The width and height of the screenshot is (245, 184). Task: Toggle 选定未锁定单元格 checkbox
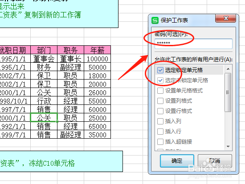tap(160, 80)
